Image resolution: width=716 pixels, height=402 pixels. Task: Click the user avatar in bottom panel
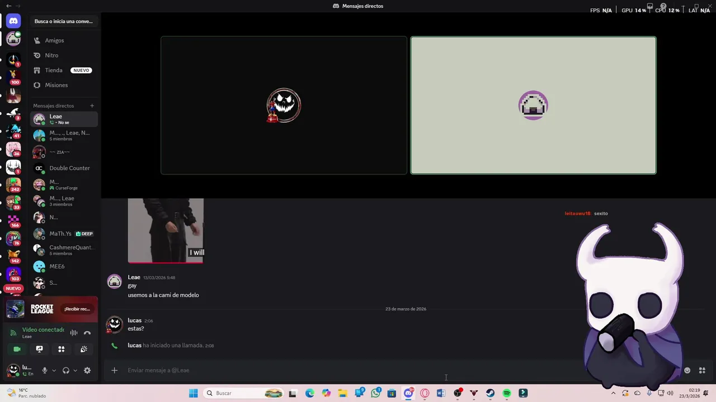(13, 370)
